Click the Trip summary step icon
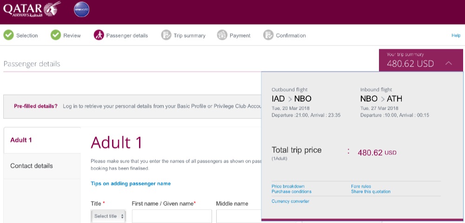This screenshot has height=223, width=465. point(166,35)
